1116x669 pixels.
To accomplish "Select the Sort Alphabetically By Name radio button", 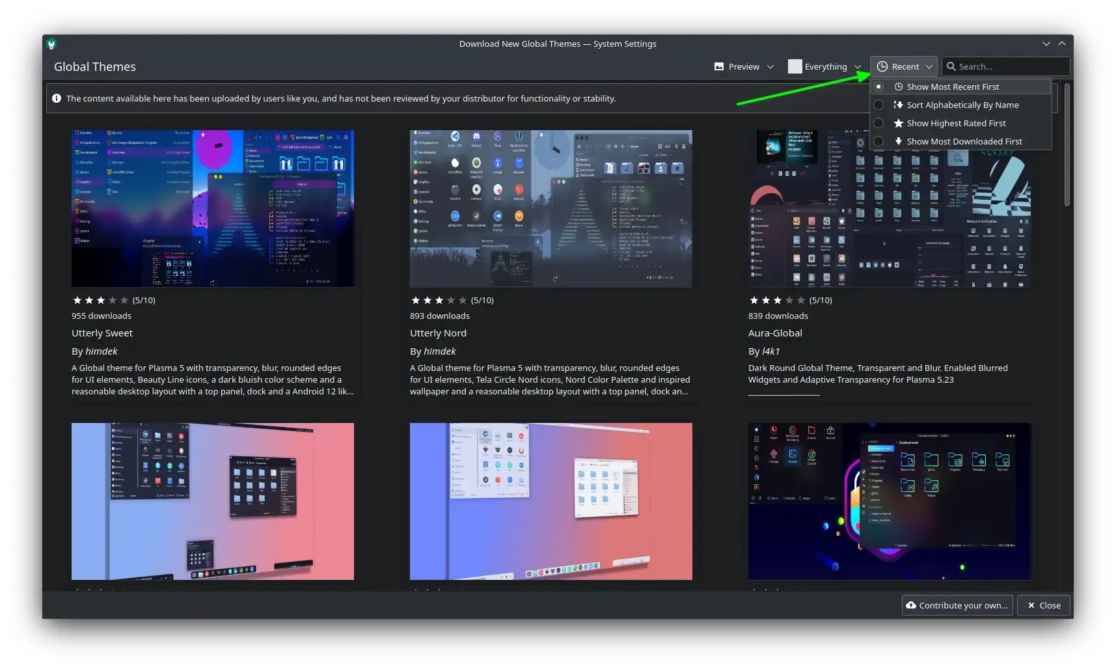I will pyautogui.click(x=878, y=105).
